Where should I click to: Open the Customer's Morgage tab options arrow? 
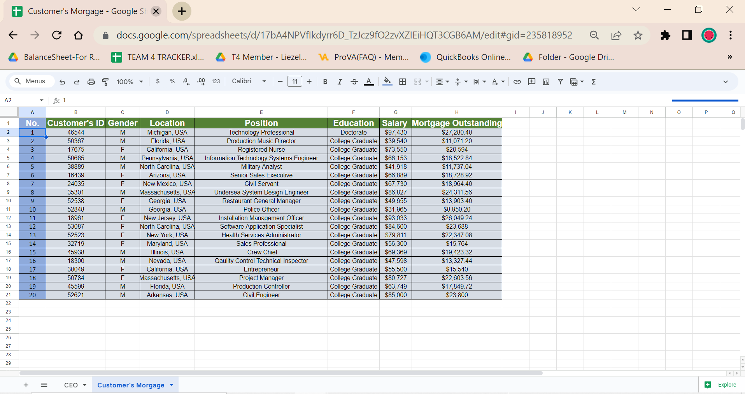(172, 385)
